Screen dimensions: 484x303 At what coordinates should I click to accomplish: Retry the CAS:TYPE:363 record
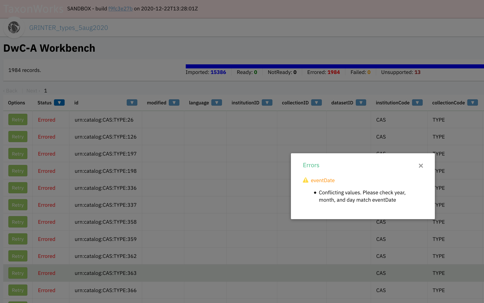(x=18, y=273)
